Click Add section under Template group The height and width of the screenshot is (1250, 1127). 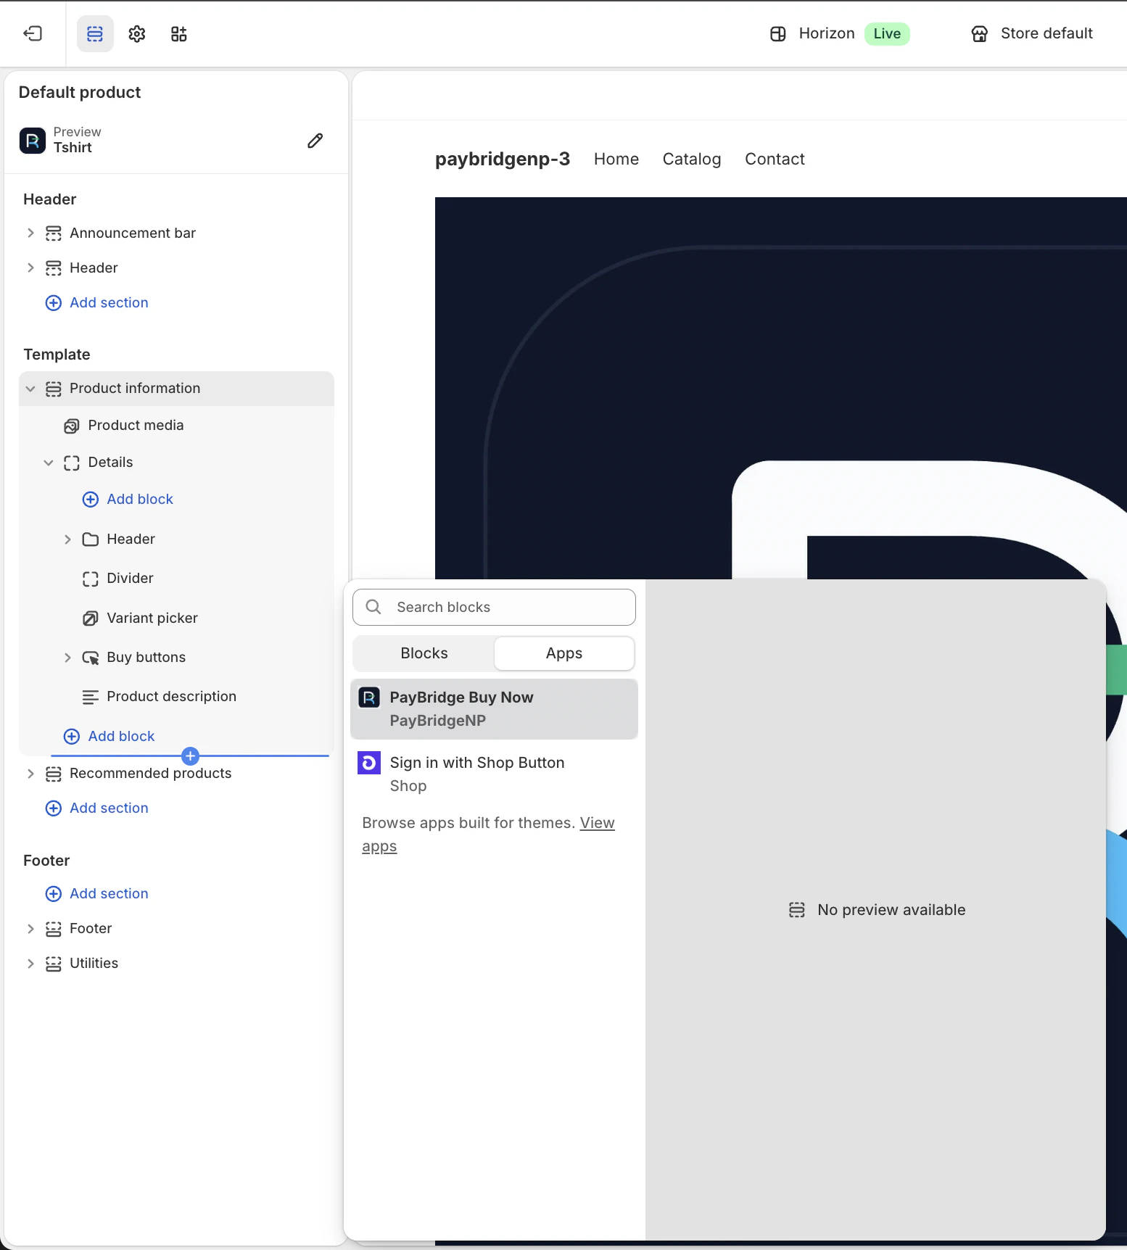[x=97, y=808]
